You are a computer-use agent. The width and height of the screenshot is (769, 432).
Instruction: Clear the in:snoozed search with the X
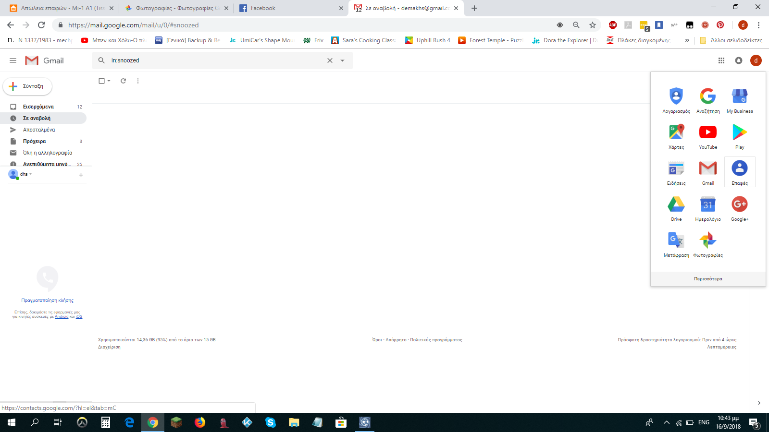pyautogui.click(x=330, y=60)
